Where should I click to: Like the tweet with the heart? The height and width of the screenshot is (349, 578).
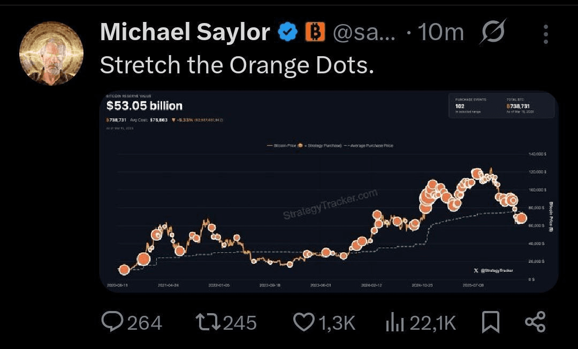(x=304, y=322)
